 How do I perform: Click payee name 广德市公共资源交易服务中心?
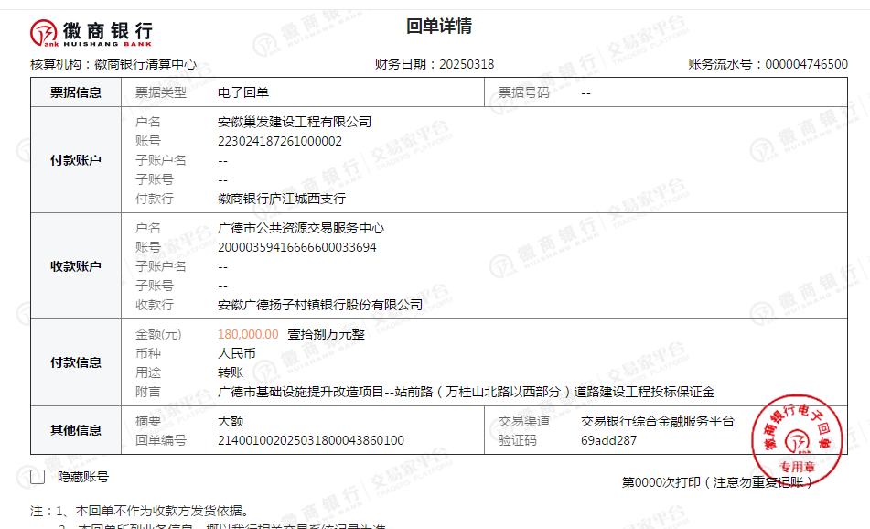tap(301, 228)
